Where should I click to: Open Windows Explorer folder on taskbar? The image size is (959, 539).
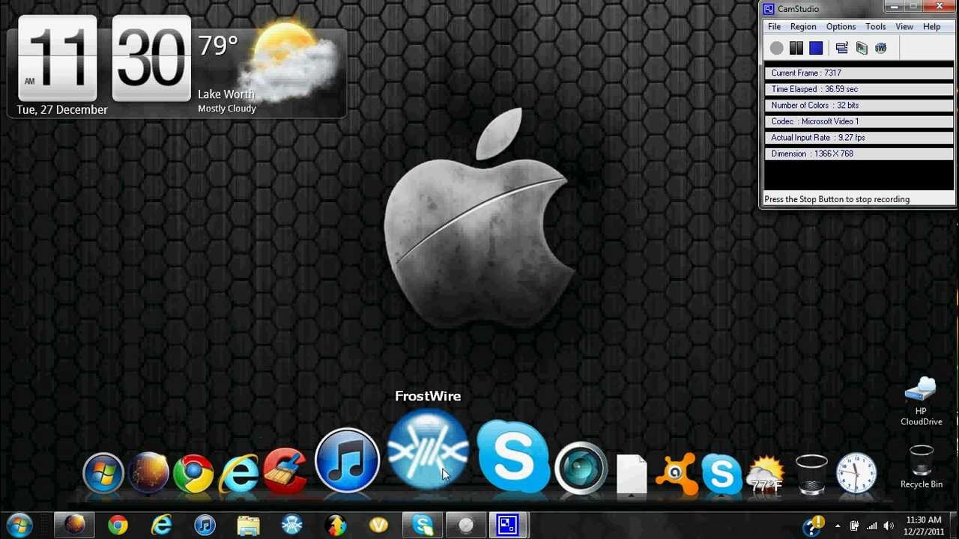pos(248,526)
